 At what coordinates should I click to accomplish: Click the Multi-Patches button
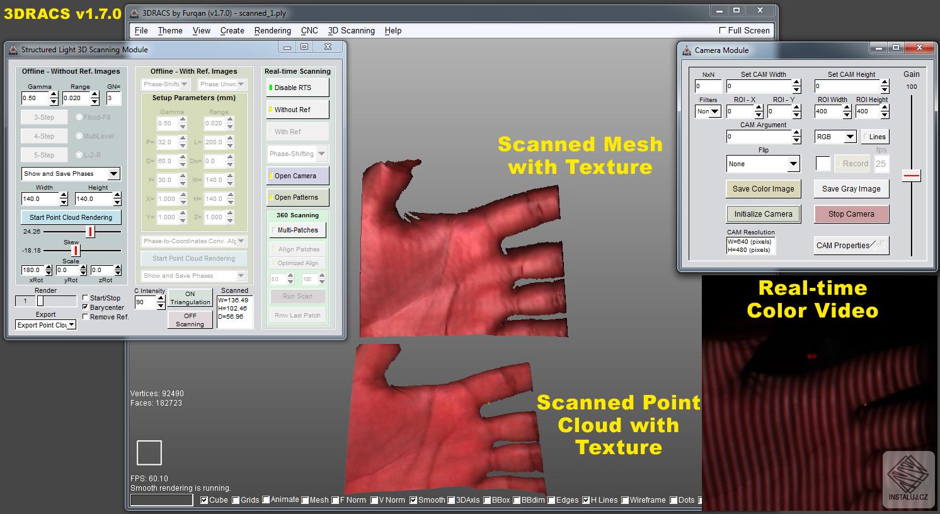pos(297,230)
